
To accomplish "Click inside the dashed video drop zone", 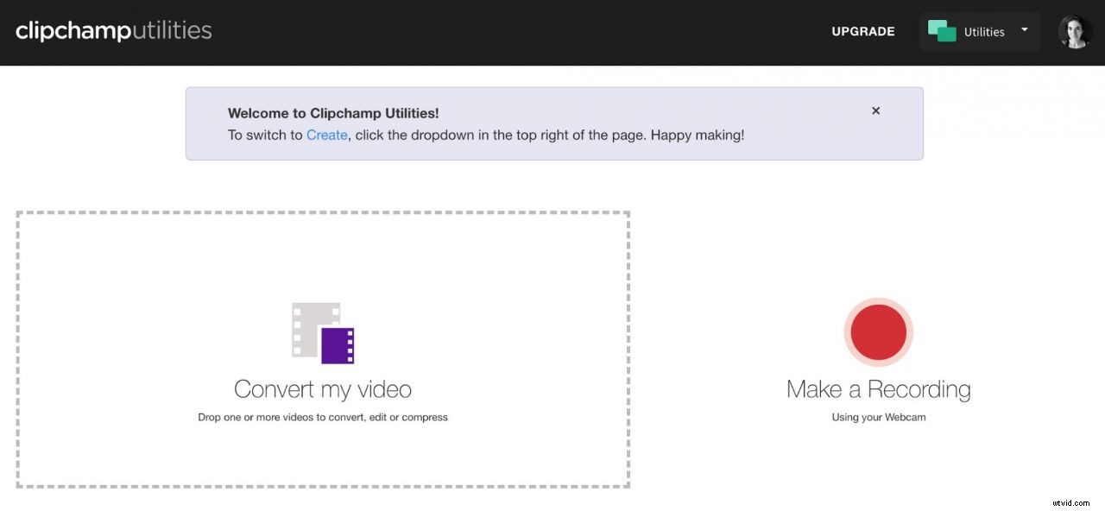I will (323, 259).
